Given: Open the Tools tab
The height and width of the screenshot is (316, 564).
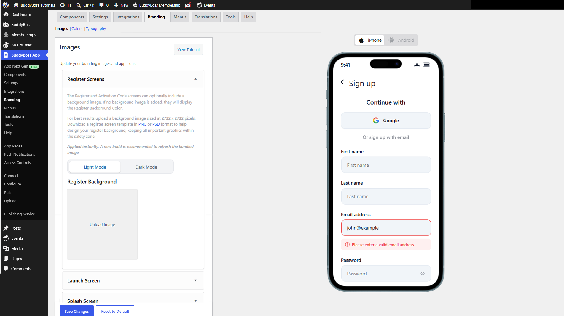Looking at the screenshot, I should (230, 17).
